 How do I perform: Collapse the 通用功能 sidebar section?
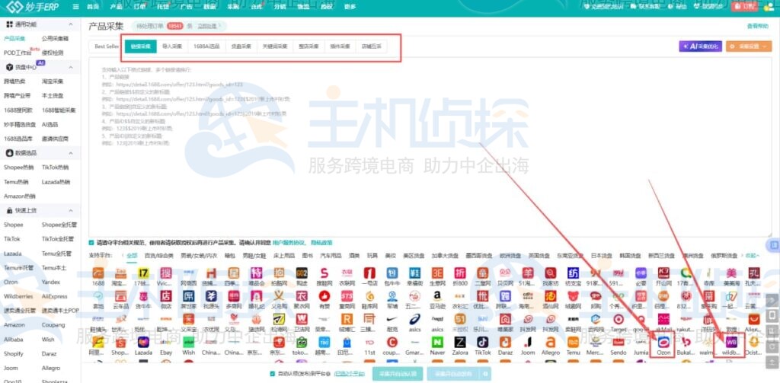pyautogui.click(x=71, y=24)
